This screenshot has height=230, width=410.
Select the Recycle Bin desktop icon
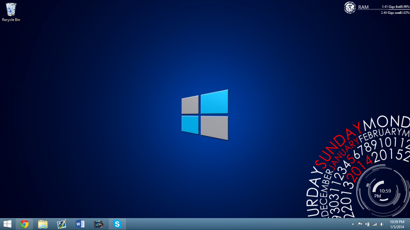tap(11, 12)
